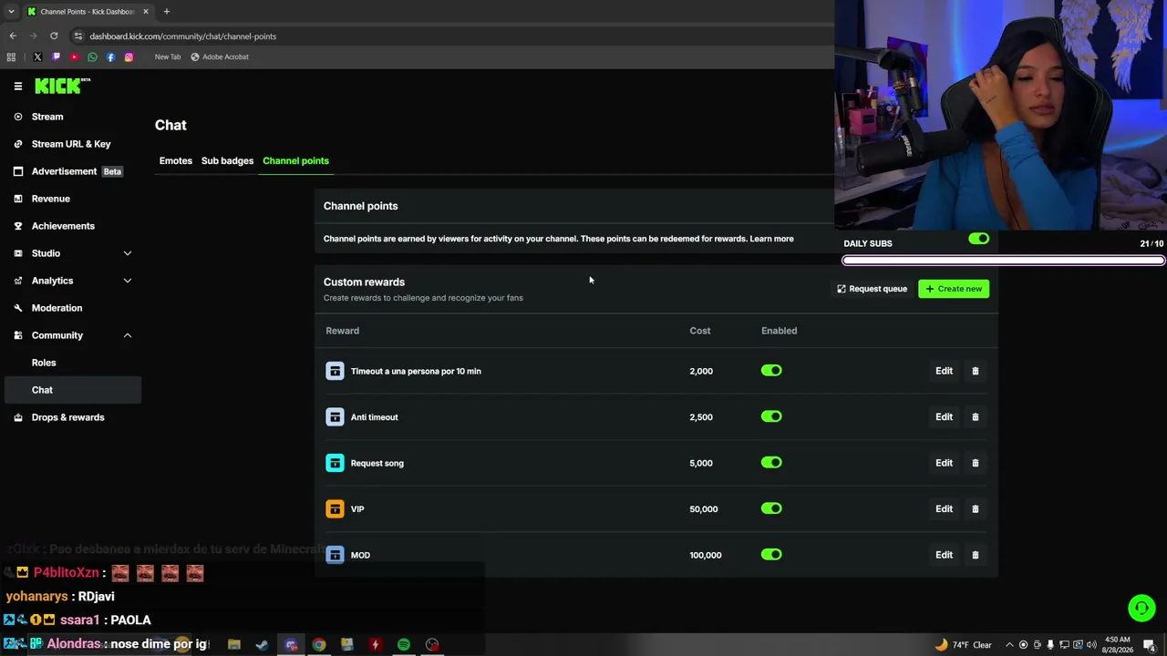The height and width of the screenshot is (656, 1167).
Task: Disable the Anti timeout reward
Action: (771, 416)
